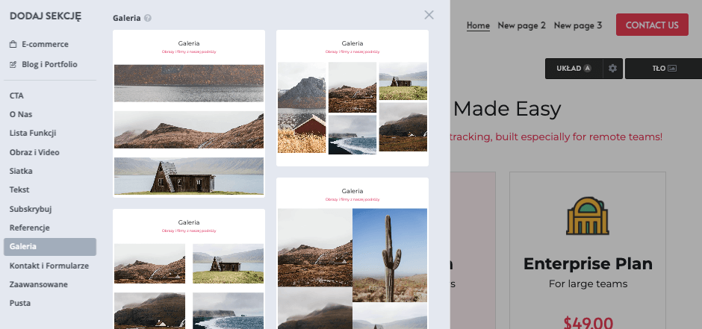Viewport: 702px width, 329px height.
Task: Open the section settings gear icon
Action: tap(613, 69)
